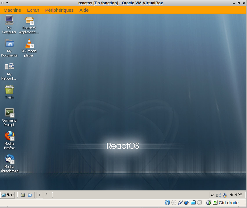Screen dimensions: 247x208
Task: Click the VirtualBox window menu button
Action: 2,3
